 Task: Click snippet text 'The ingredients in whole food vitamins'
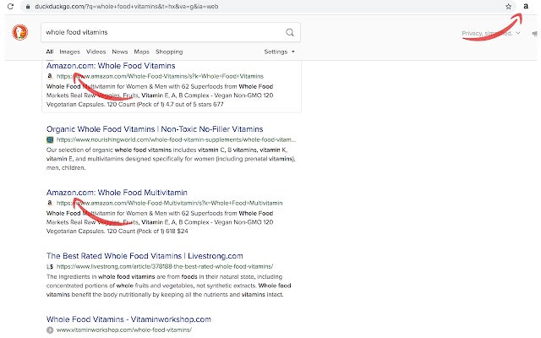click(x=101, y=276)
